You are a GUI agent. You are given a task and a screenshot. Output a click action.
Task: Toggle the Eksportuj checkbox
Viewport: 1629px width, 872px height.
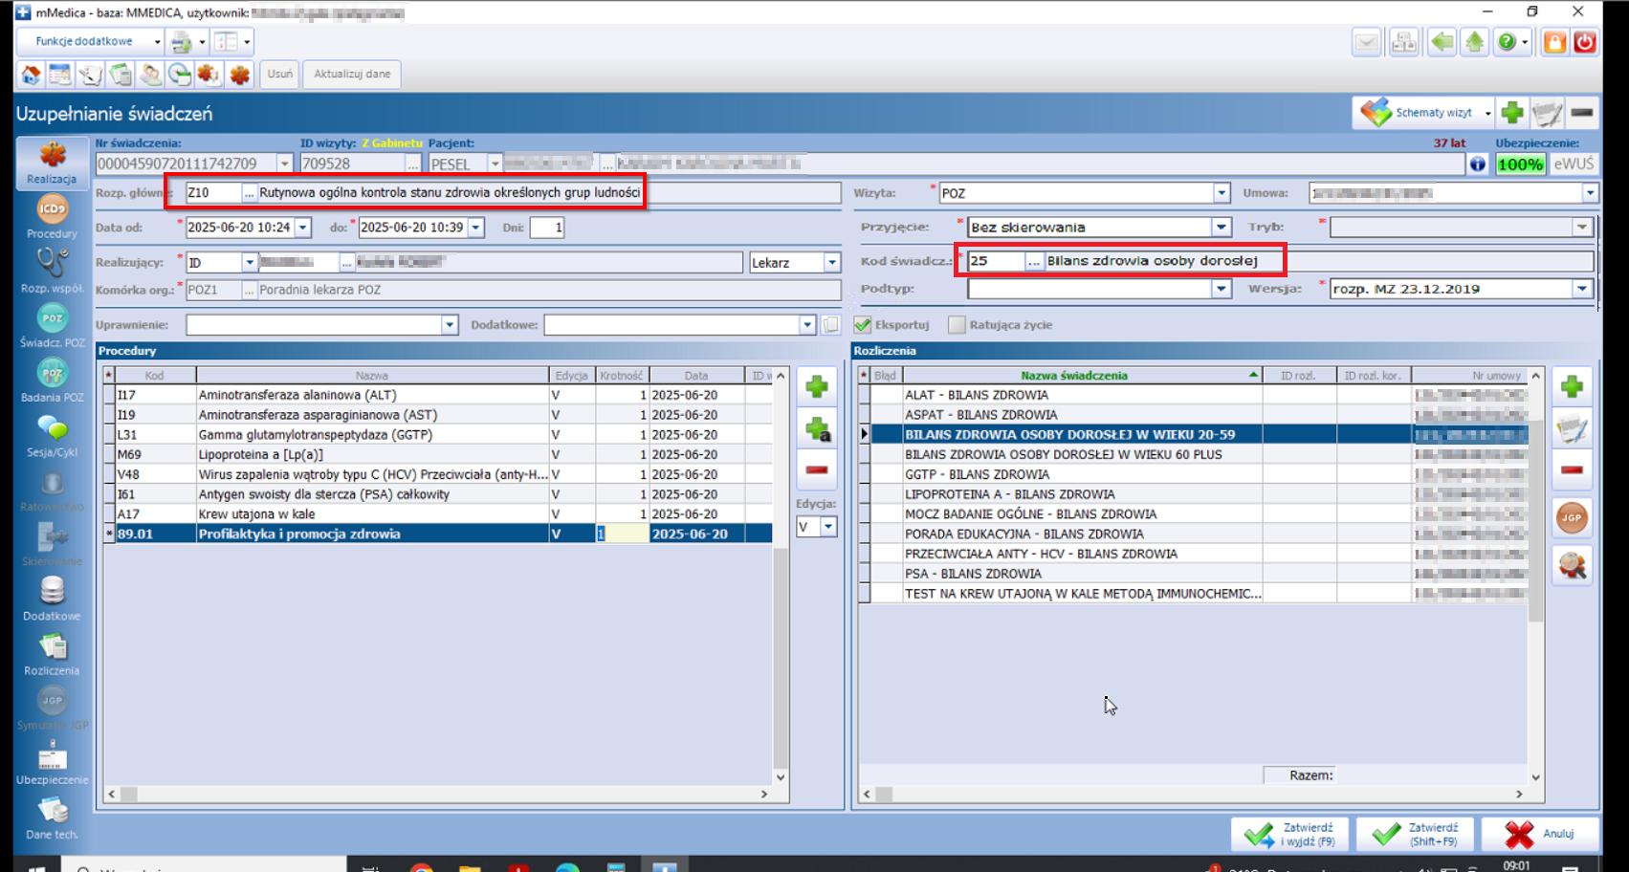tap(863, 325)
